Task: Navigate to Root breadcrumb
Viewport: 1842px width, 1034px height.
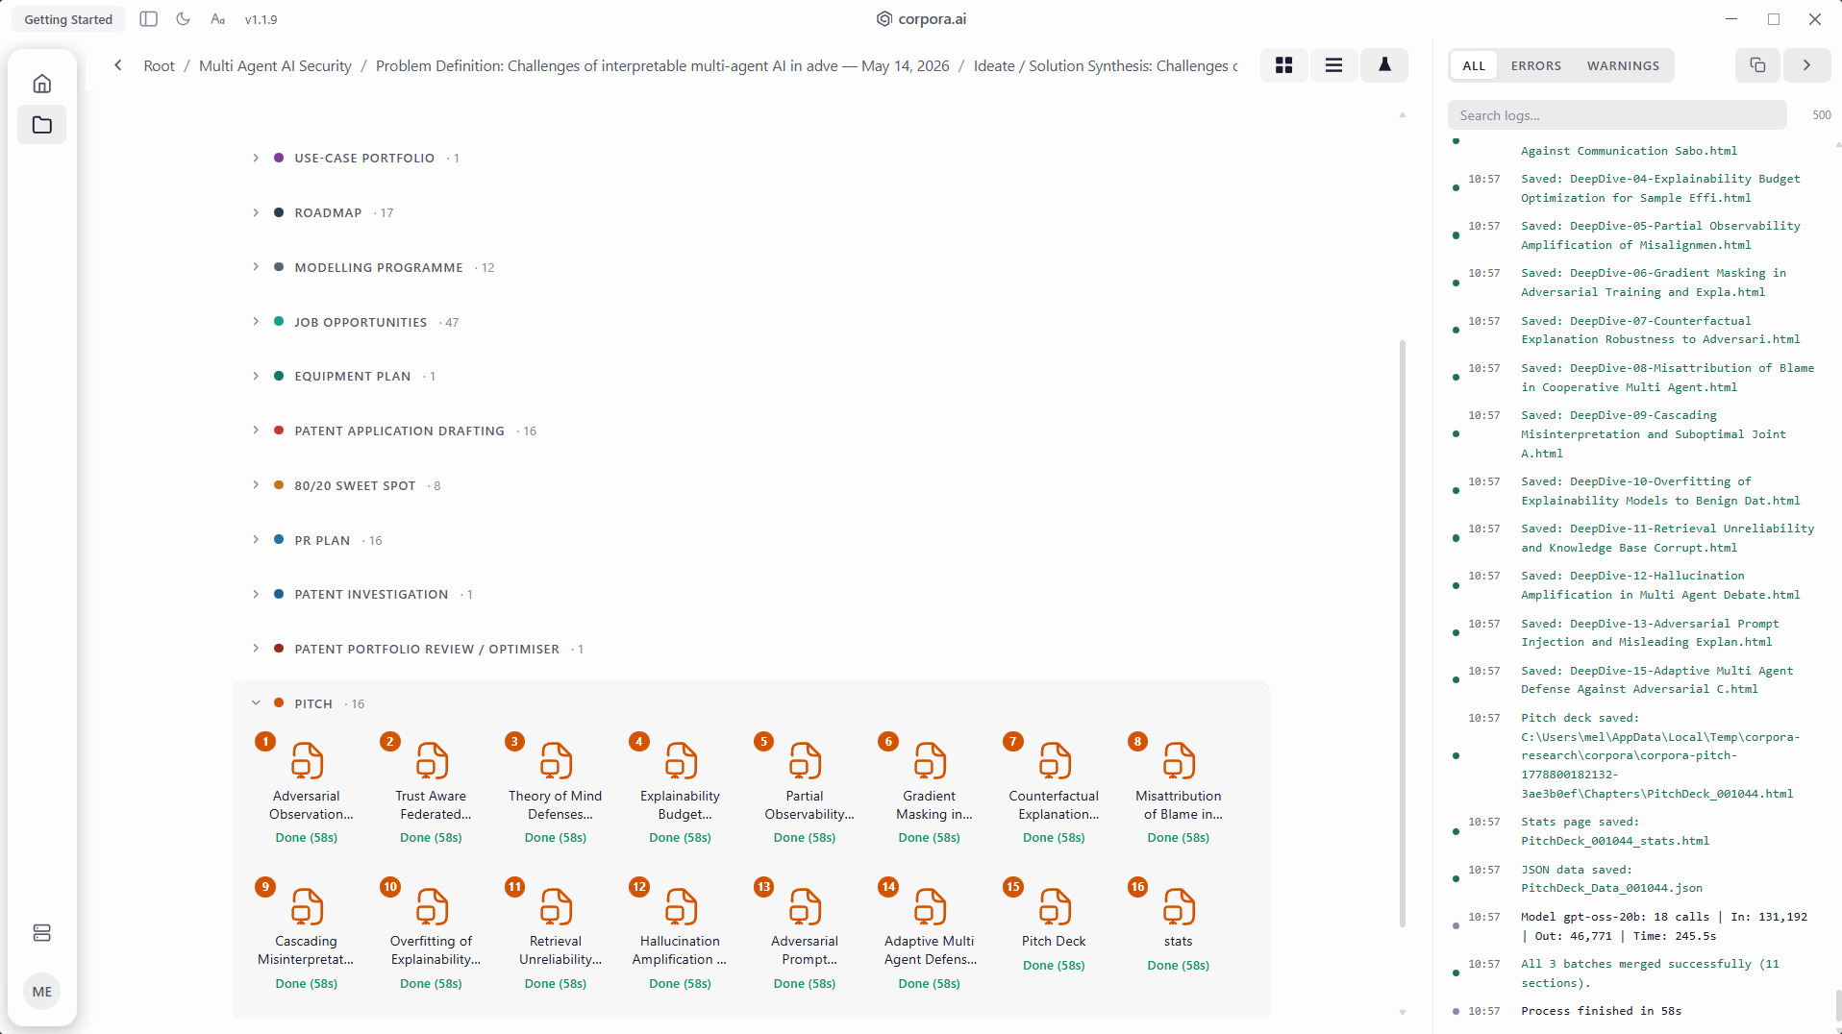Action: click(x=159, y=65)
